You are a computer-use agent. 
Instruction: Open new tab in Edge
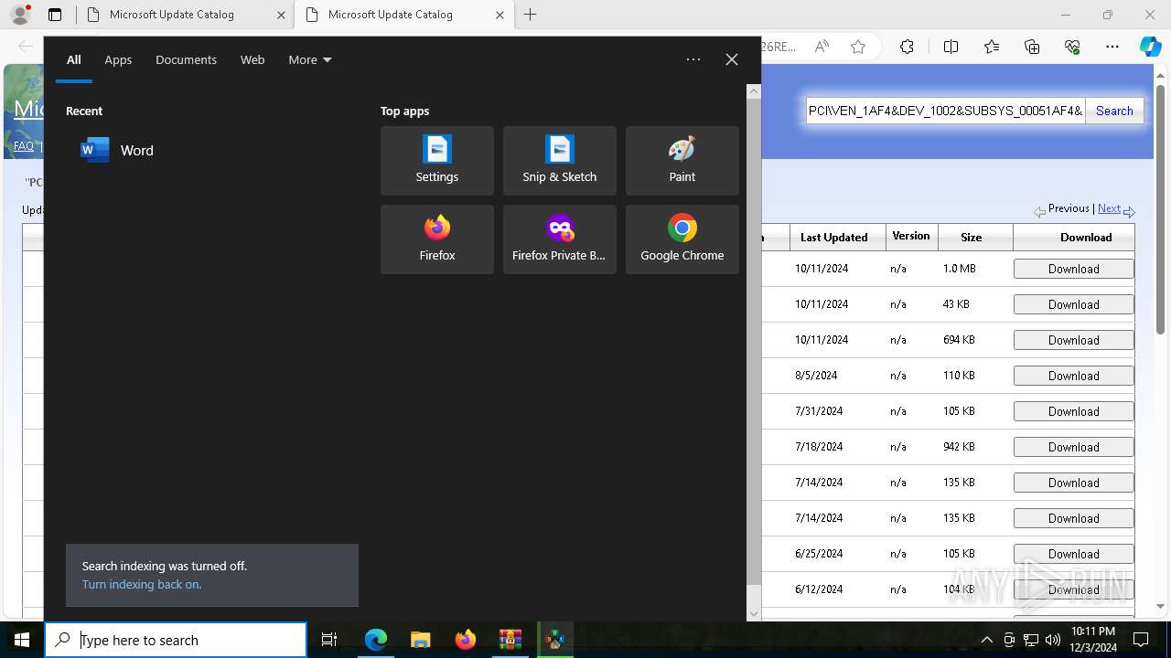coord(531,15)
